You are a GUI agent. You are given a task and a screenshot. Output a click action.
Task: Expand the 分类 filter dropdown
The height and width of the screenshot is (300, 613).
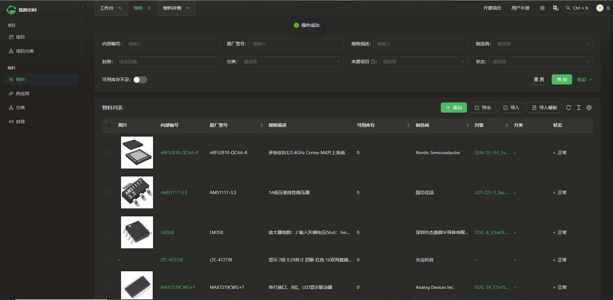click(291, 62)
